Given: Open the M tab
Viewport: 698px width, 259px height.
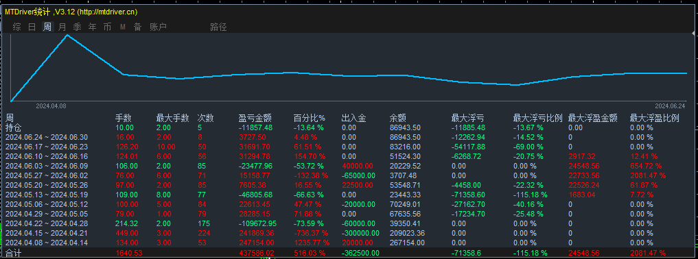Looking at the screenshot, I should [122, 27].
